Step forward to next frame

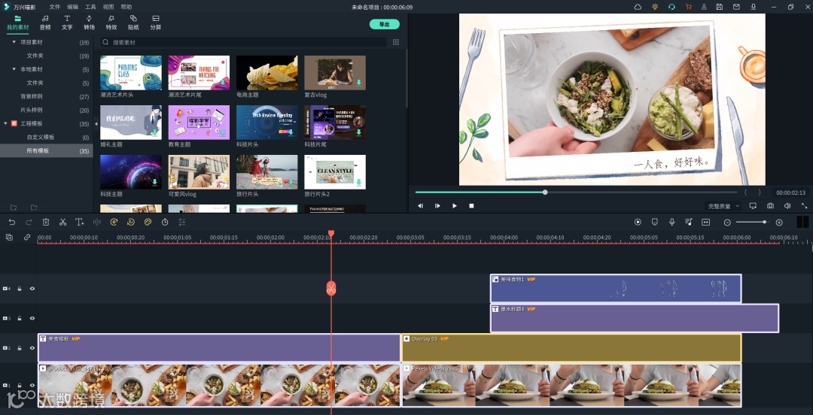(437, 206)
